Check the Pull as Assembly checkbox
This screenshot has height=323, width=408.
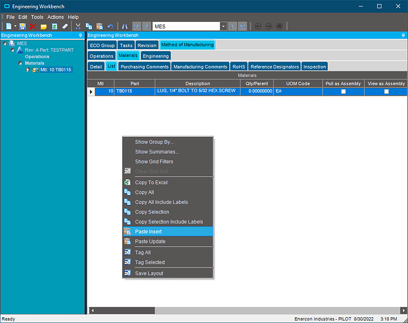(x=343, y=92)
